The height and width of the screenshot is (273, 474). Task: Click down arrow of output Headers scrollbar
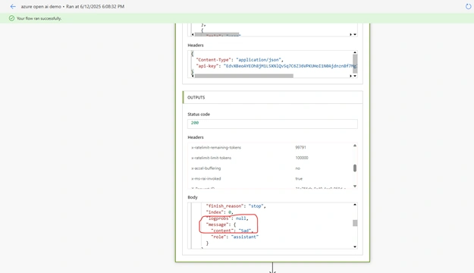coord(355,187)
